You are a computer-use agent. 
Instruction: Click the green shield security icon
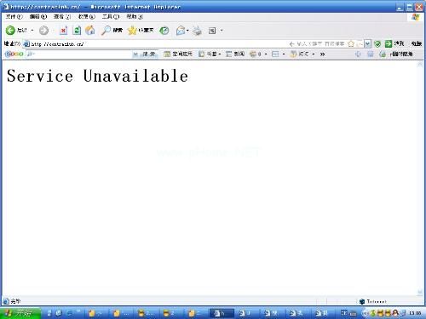[377, 43]
